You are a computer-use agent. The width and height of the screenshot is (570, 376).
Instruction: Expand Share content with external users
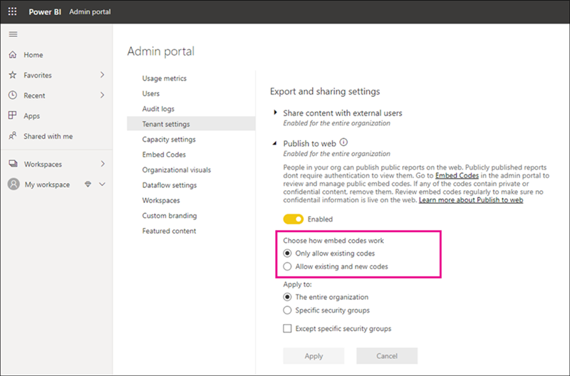click(276, 113)
